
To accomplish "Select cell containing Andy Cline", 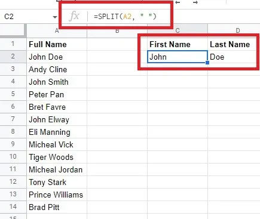I will click(x=57, y=69).
